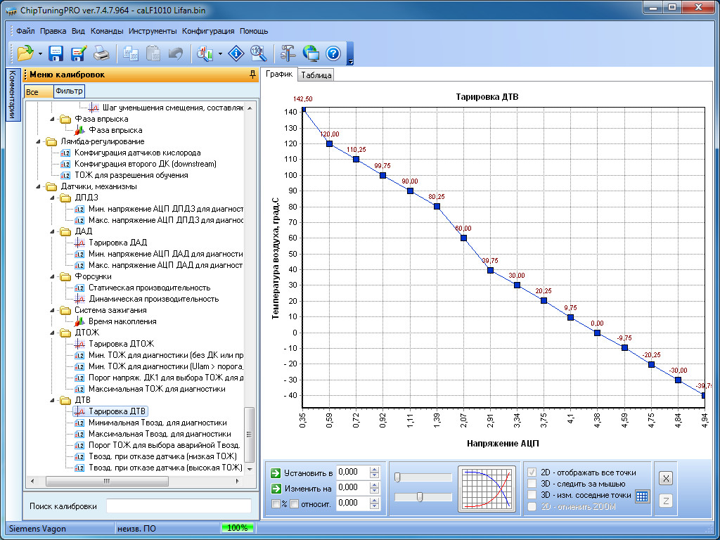
Task: Open the dropdown arrow beside Open folder icon
Action: pyautogui.click(x=40, y=53)
